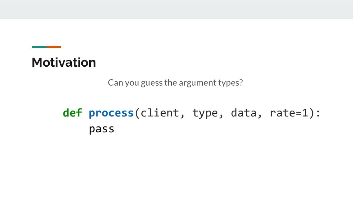Click the Motivation slide title
This screenshot has height=199, width=353.
[64, 63]
